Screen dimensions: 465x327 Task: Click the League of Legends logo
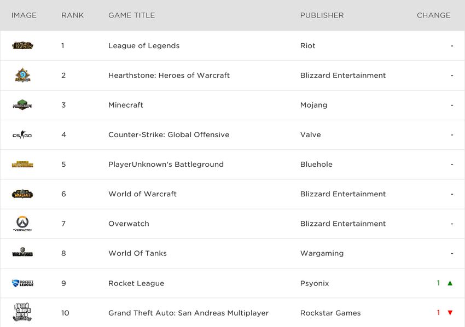(x=22, y=45)
